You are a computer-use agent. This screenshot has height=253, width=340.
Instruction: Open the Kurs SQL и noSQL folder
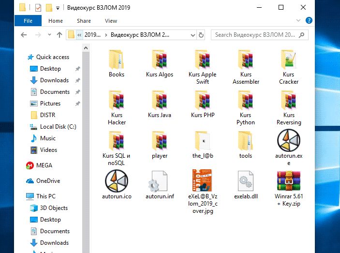(x=117, y=149)
